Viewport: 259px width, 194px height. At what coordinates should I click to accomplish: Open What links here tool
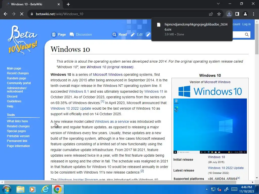tap(17, 121)
